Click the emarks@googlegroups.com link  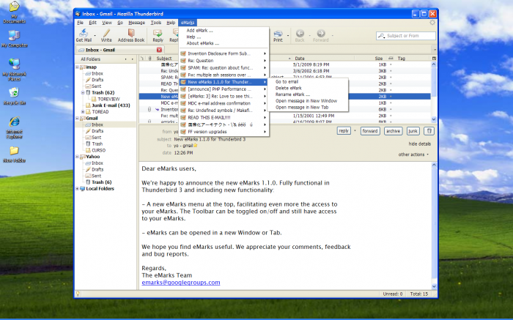click(x=181, y=283)
